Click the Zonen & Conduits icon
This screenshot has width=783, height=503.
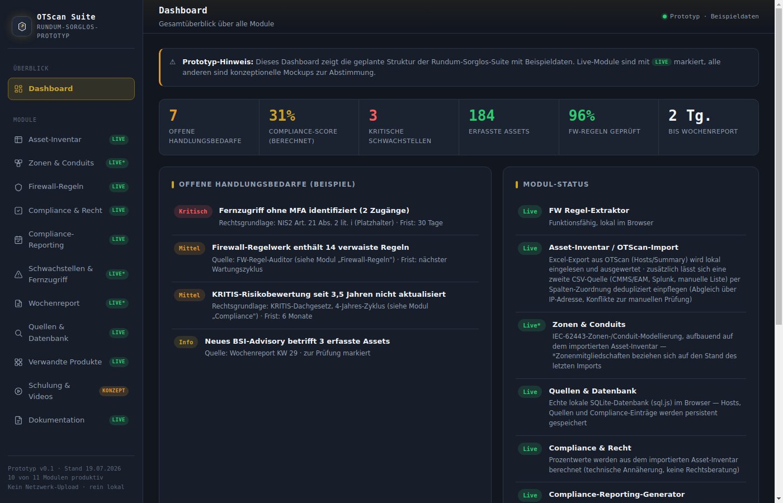(18, 163)
